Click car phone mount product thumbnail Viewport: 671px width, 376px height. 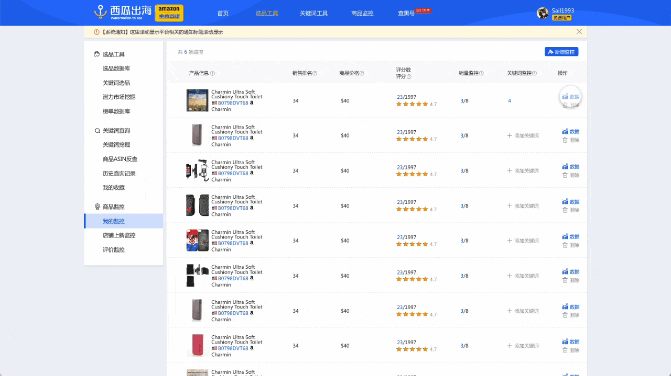pos(197,170)
